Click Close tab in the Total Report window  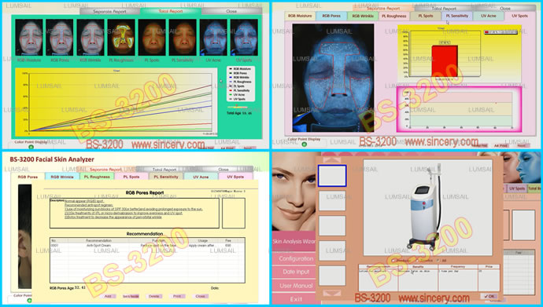click(231, 12)
